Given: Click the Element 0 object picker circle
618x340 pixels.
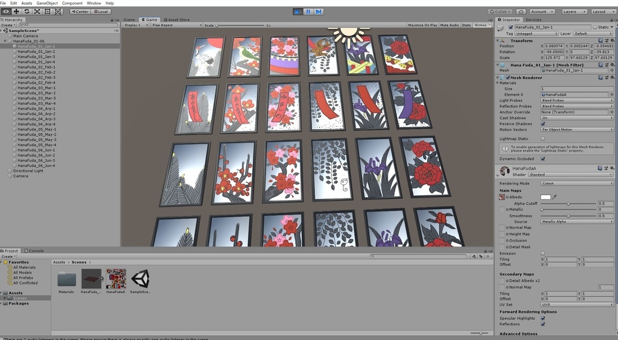Looking at the screenshot, I should coord(612,95).
